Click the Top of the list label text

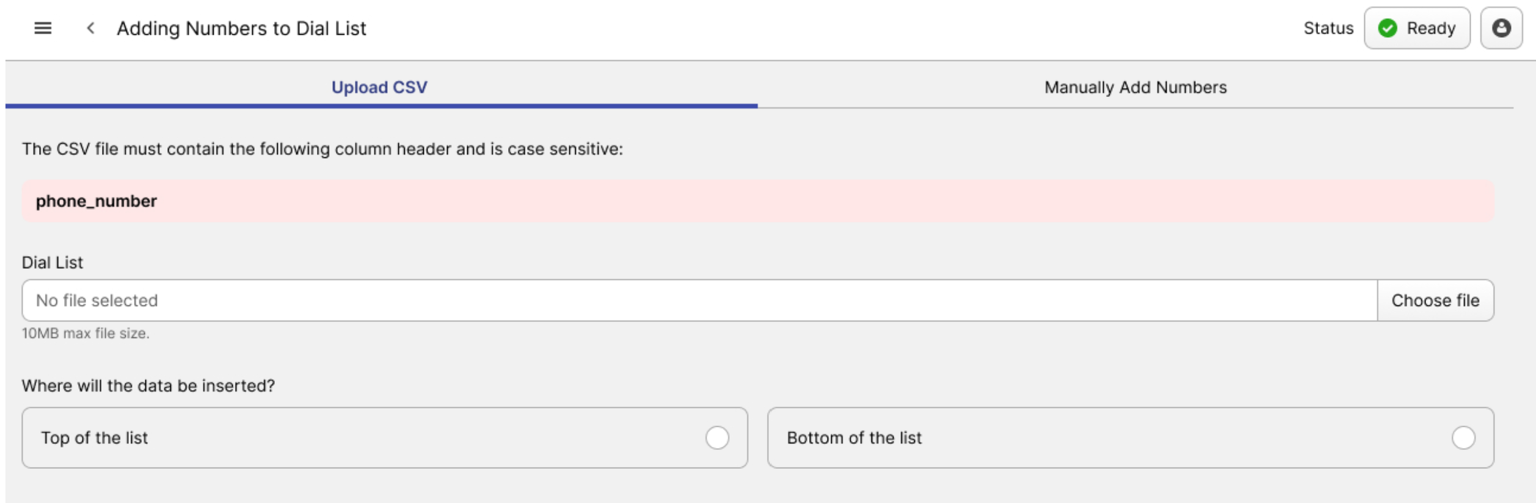click(x=95, y=438)
